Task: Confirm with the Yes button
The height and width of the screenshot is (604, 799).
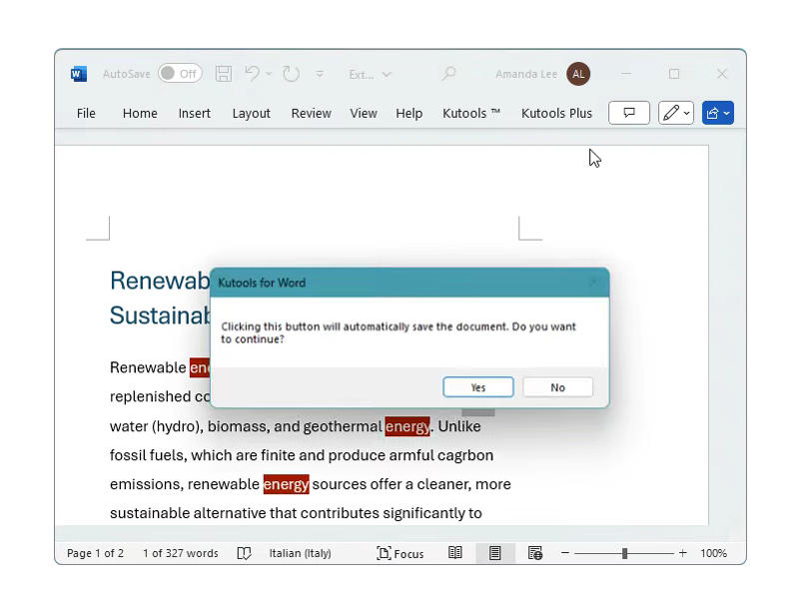Action: tap(478, 387)
